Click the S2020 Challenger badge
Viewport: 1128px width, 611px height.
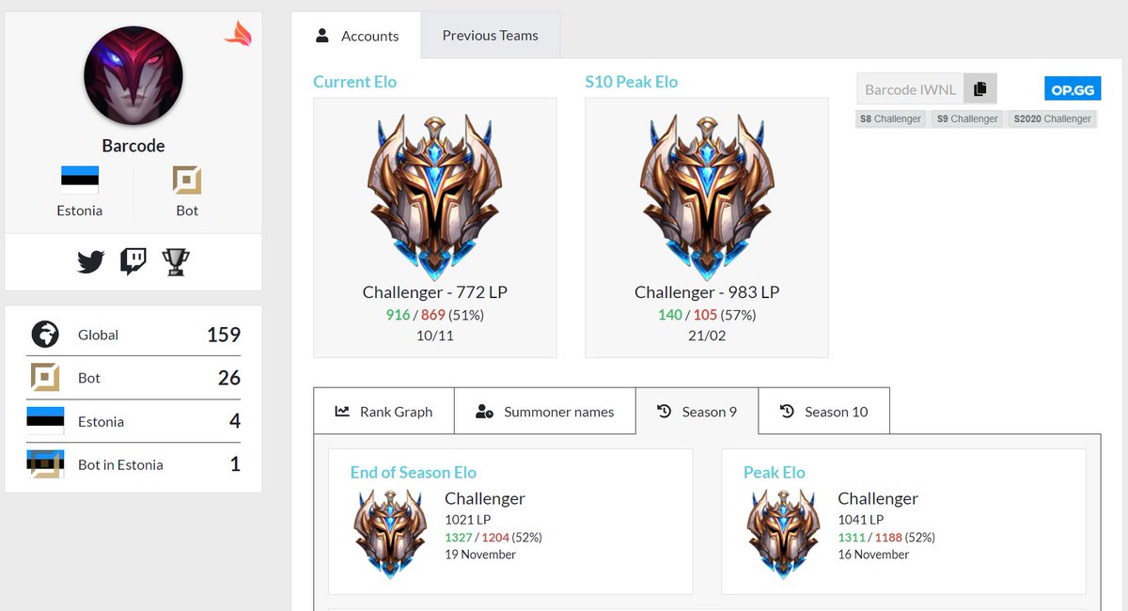tap(1053, 118)
